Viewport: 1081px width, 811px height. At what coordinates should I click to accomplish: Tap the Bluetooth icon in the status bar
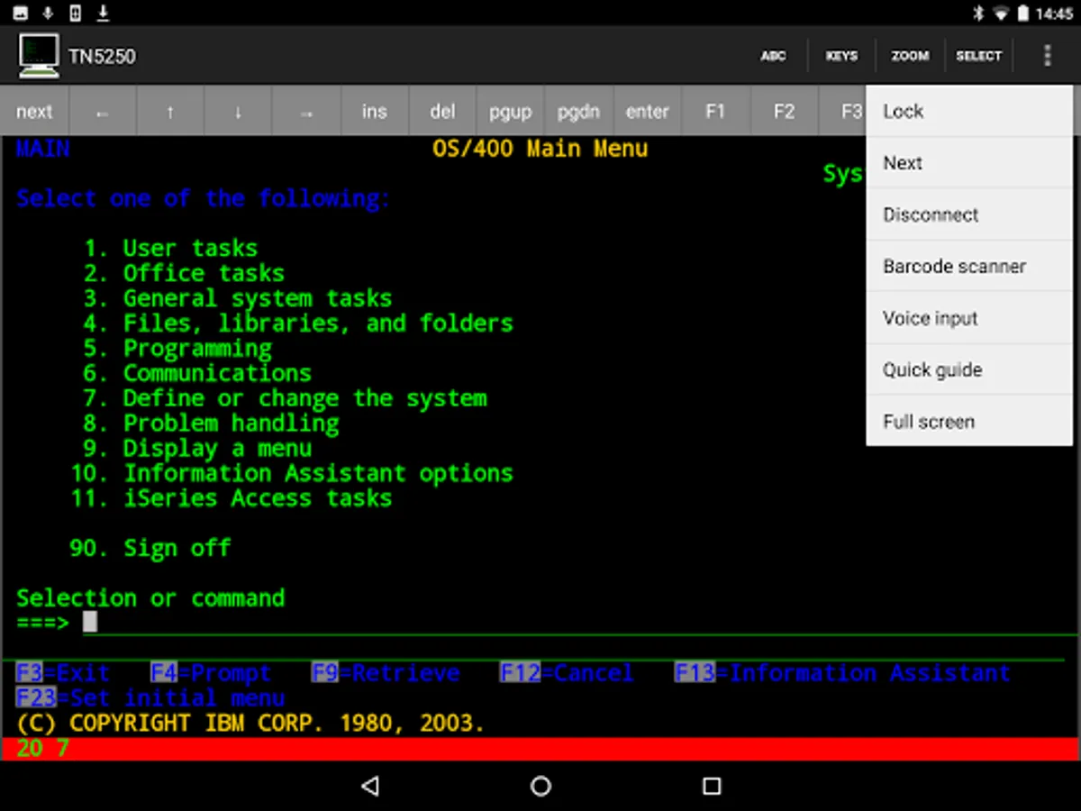[x=978, y=13]
